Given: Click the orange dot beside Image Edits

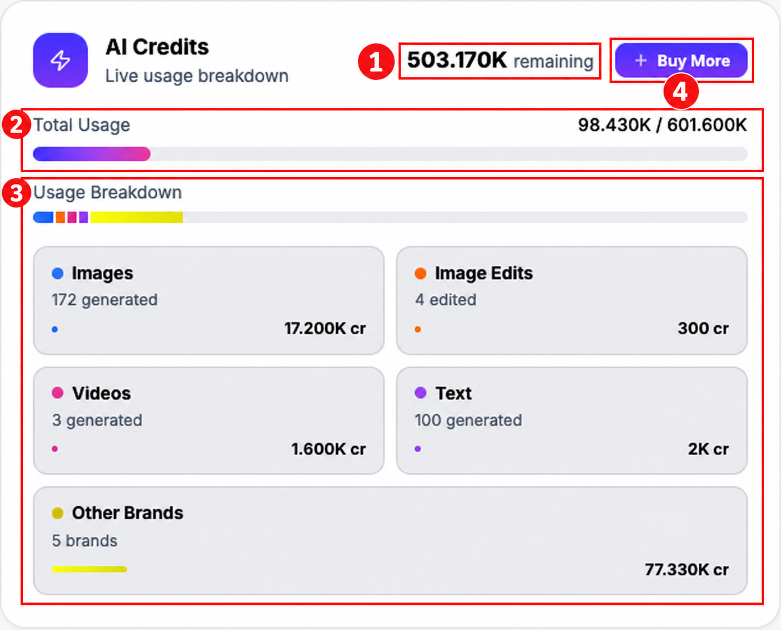Looking at the screenshot, I should point(421,273).
